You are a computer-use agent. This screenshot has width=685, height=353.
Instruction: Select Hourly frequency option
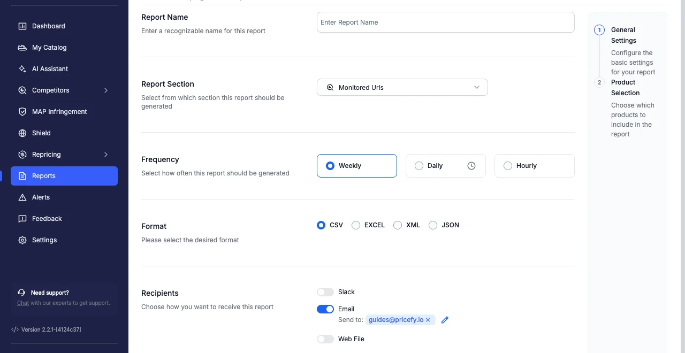(x=535, y=166)
